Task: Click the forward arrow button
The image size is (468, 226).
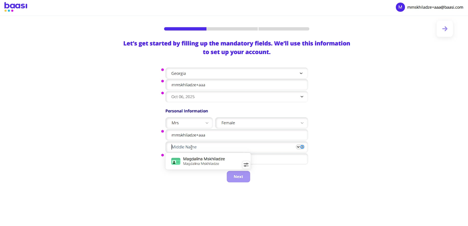Action: click(x=445, y=29)
